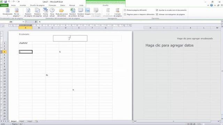Insert Ruta de acceso del archivo
Image resolution: width=223 pixels, height=125 pixels.
pos(62,12)
